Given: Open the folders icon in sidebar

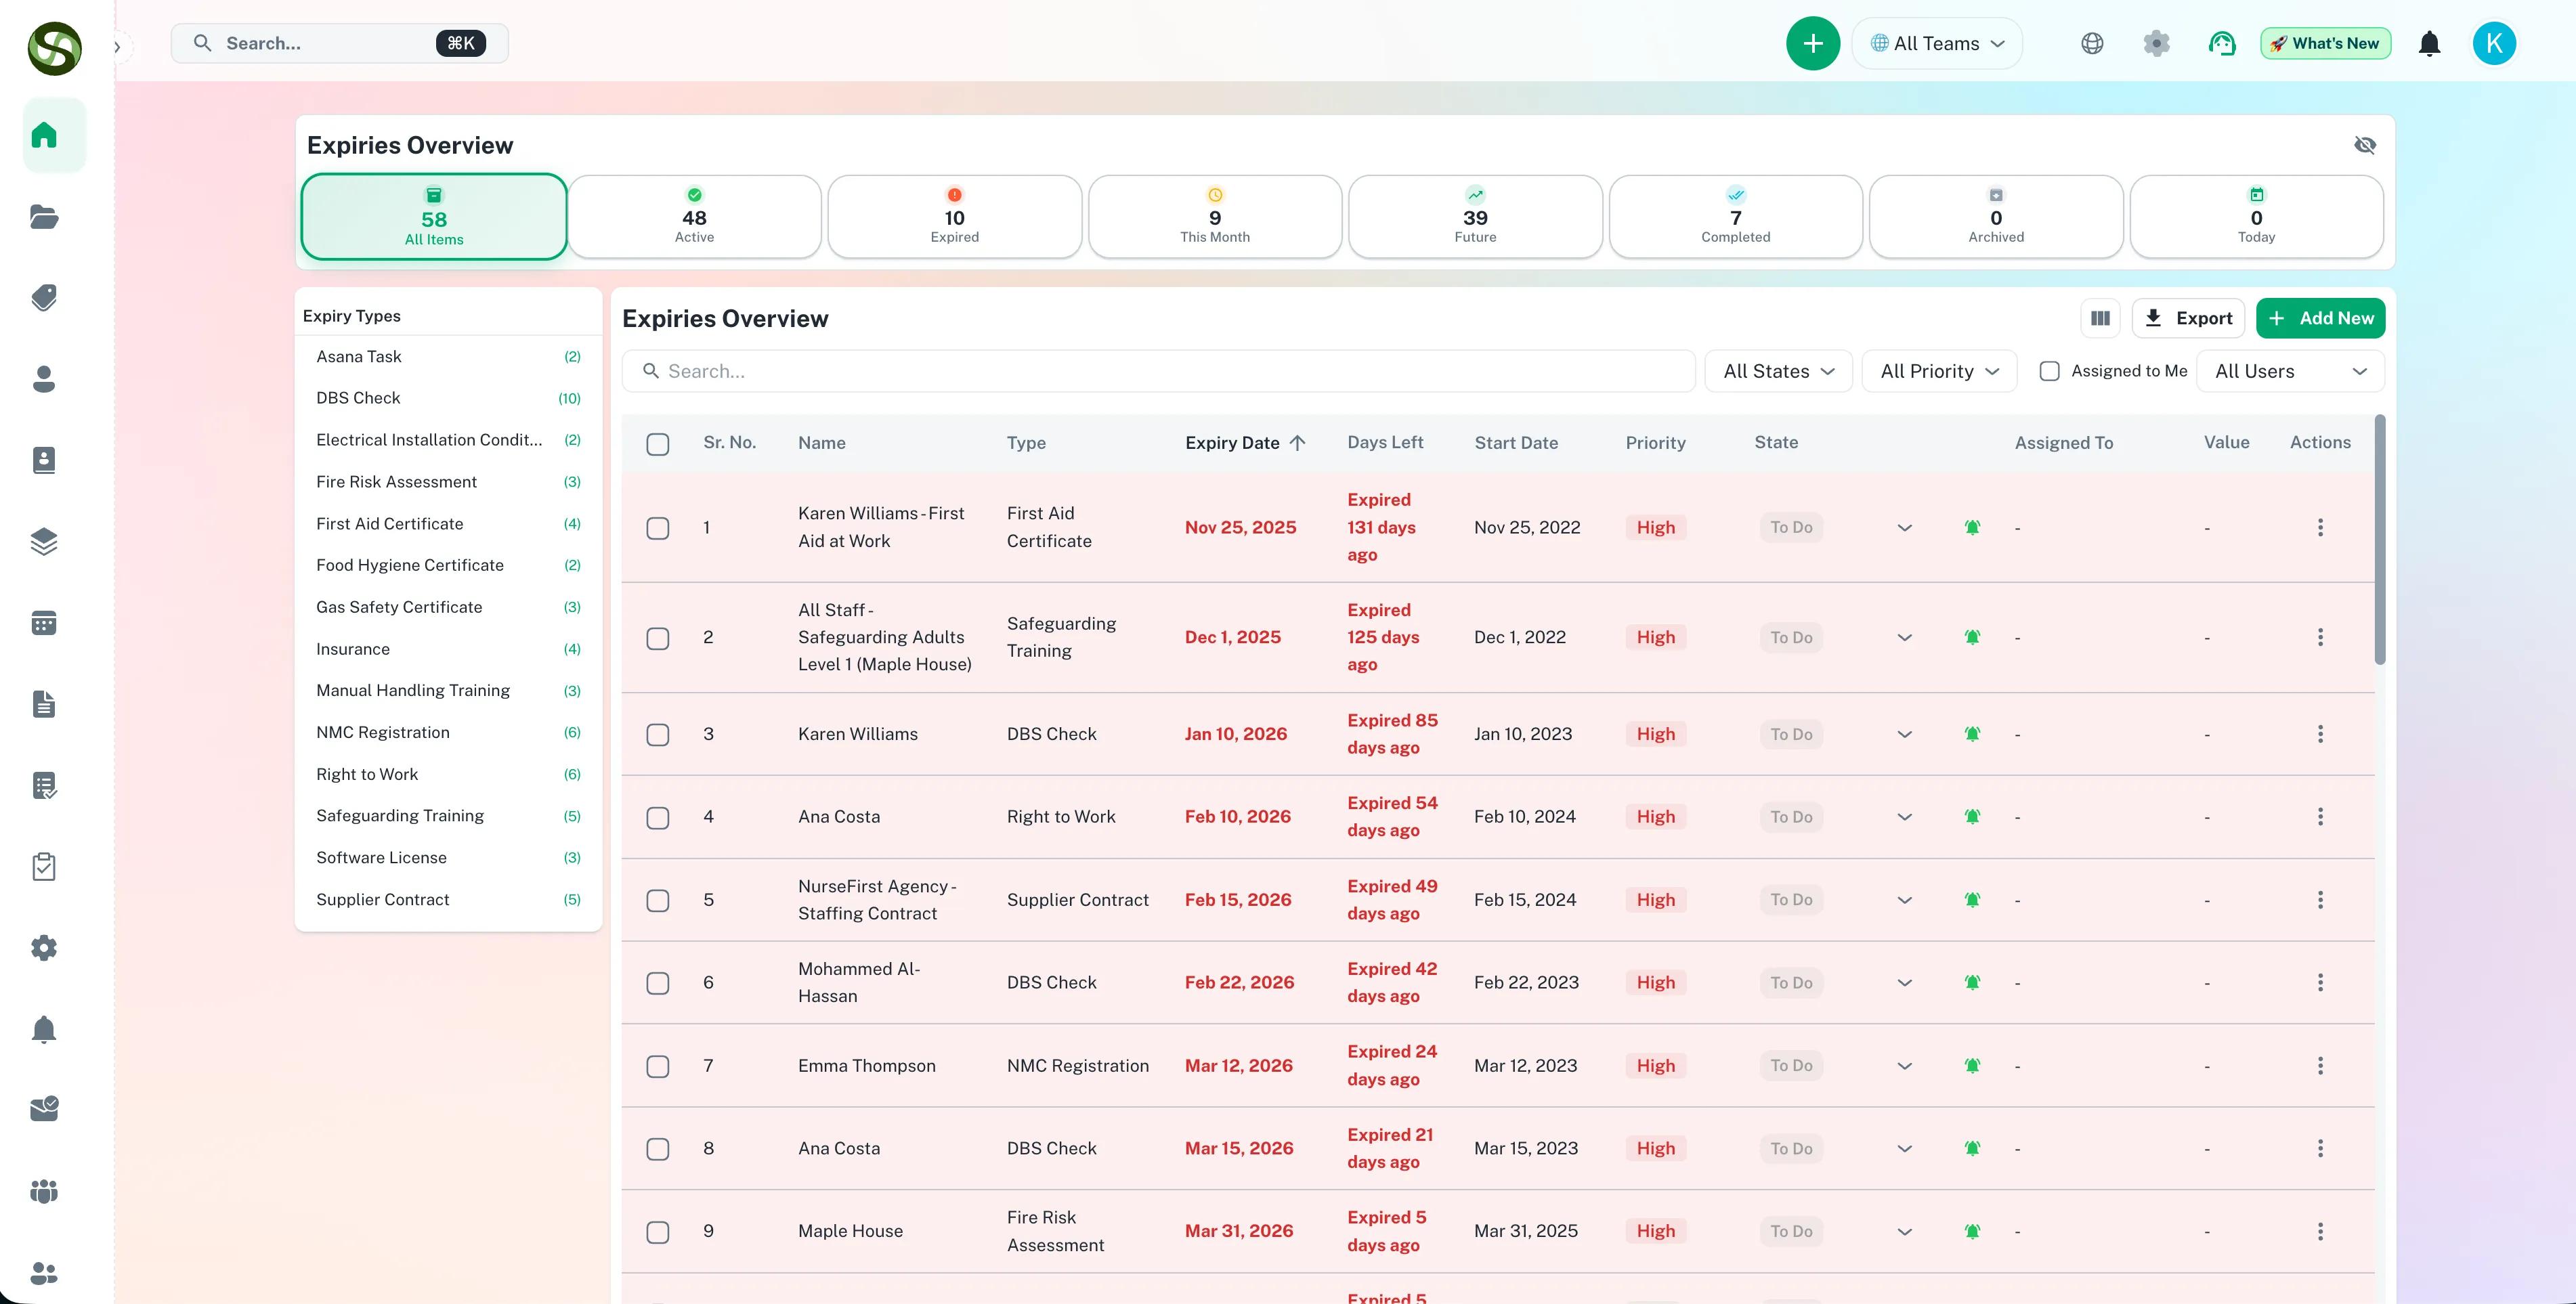Looking at the screenshot, I should coord(44,216).
